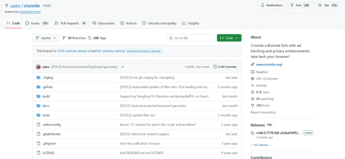Image resolution: width=345 pixels, height=159 pixels.
Task: View 30 Branches link
Action: coord(74,38)
